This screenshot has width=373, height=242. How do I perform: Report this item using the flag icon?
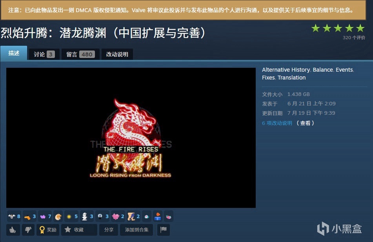point(164,229)
